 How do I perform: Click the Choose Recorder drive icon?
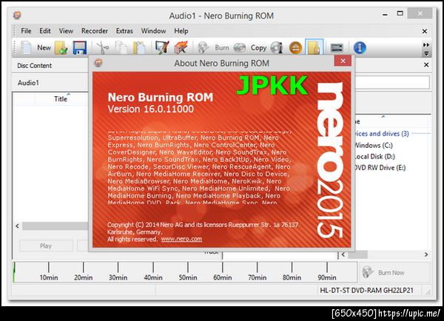[337, 48]
